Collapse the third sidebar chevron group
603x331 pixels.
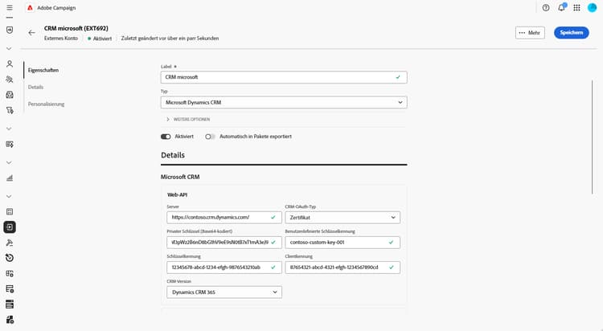click(x=9, y=162)
